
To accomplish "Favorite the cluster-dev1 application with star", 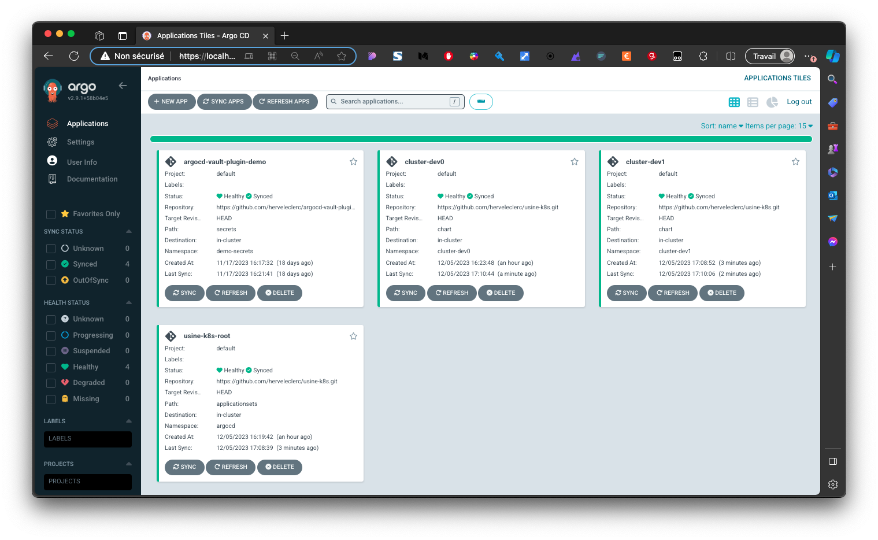I will (x=795, y=162).
